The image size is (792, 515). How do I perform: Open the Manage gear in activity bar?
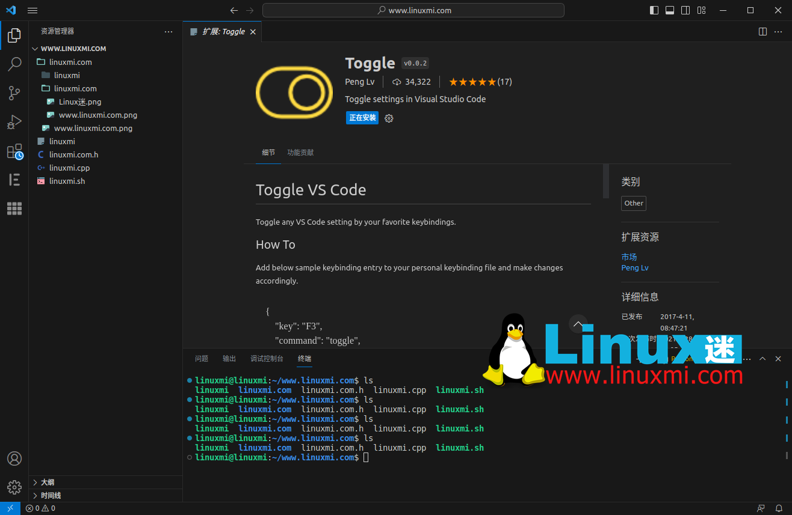click(14, 487)
